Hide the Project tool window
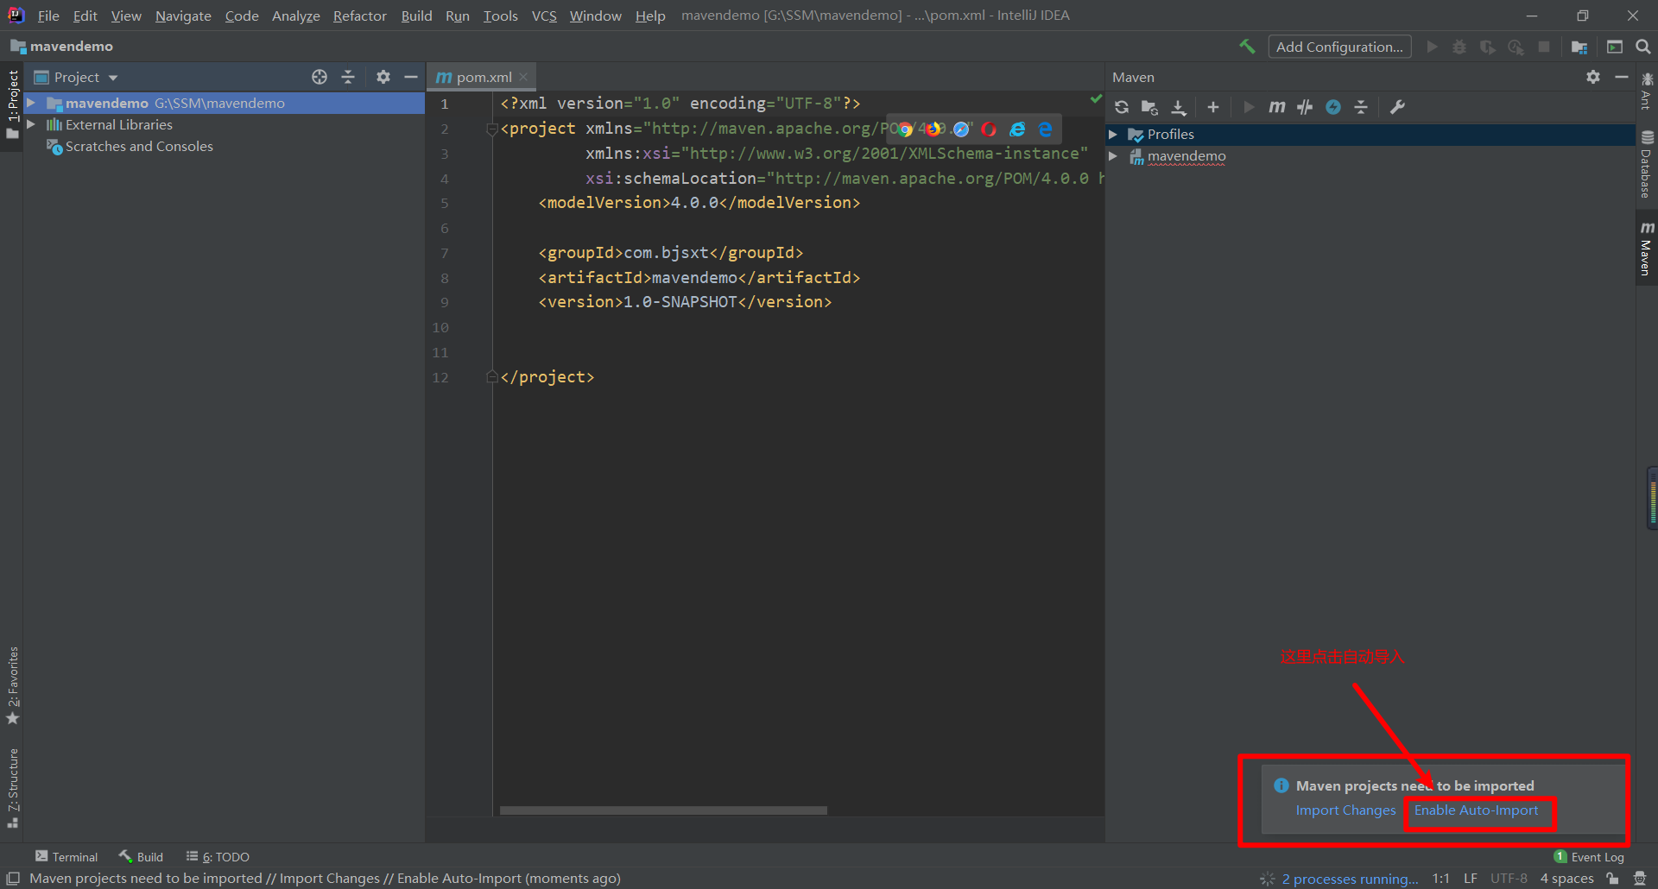The image size is (1658, 889). (x=411, y=77)
